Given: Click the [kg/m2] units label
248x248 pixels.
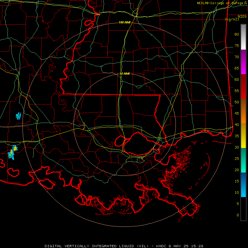Looking at the screenshot, I should point(232,19).
